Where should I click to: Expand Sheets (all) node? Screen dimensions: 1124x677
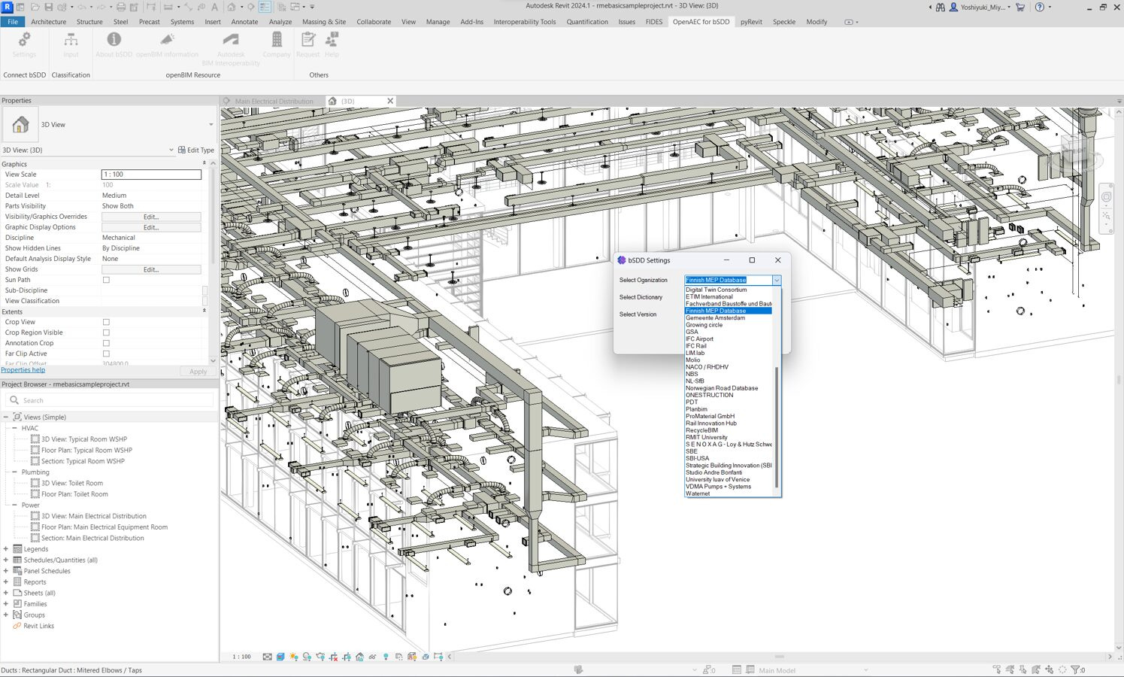pyautogui.click(x=6, y=593)
